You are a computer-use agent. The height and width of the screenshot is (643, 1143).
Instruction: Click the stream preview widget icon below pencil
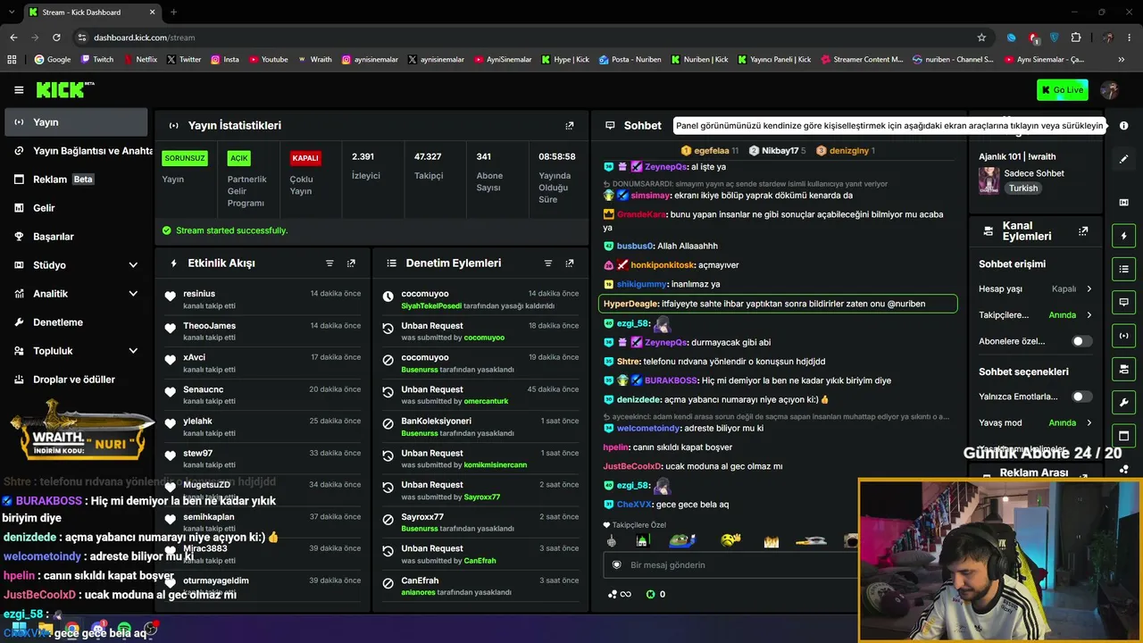coord(1124,203)
